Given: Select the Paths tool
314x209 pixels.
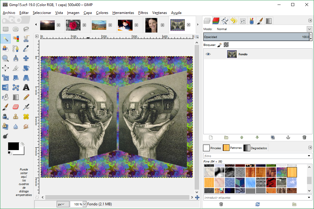Looking at the screenshot, I should (16, 48).
